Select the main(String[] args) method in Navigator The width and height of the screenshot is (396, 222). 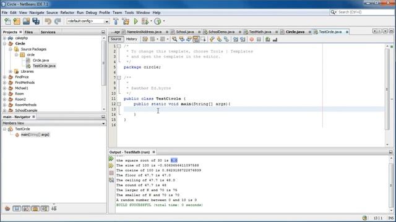(35, 134)
